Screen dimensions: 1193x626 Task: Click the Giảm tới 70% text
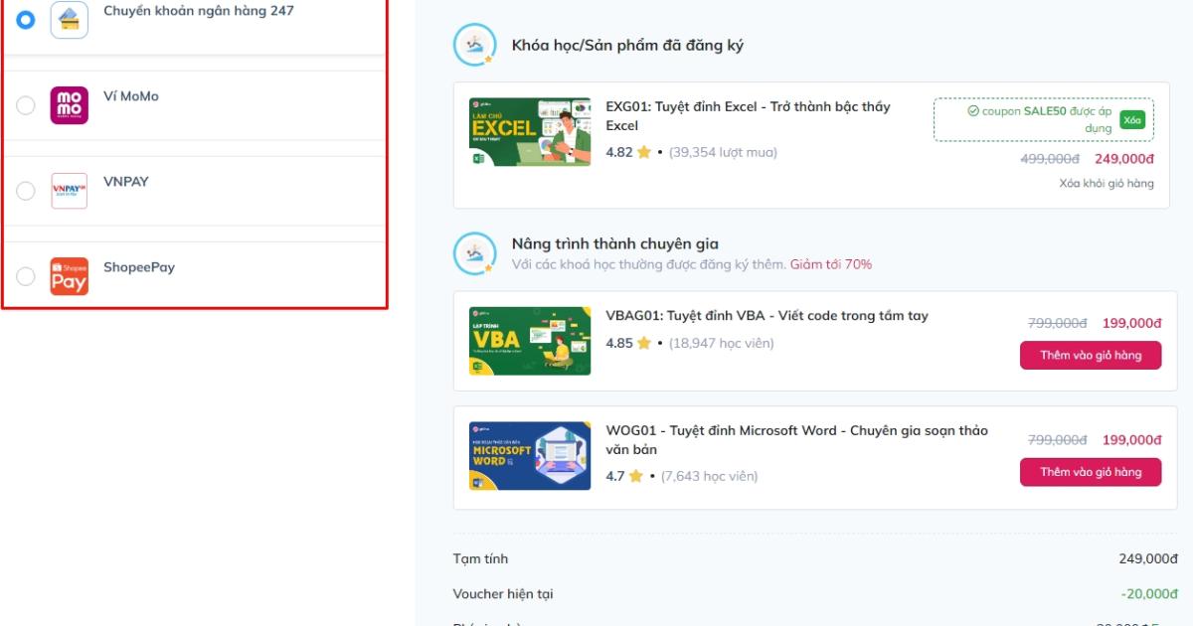[831, 264]
